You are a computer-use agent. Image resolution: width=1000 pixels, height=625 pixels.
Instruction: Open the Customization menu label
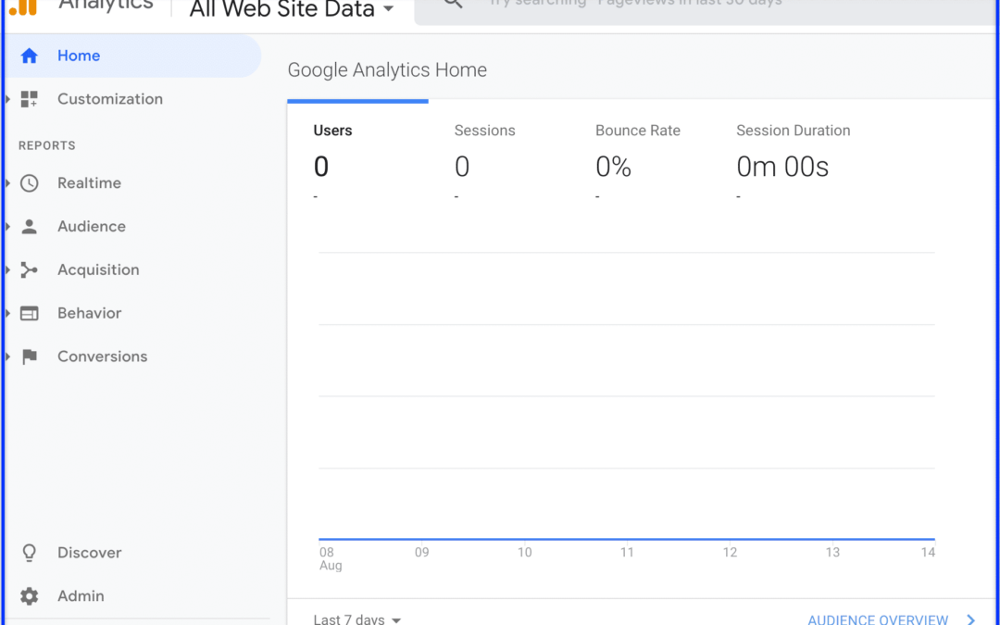point(110,99)
